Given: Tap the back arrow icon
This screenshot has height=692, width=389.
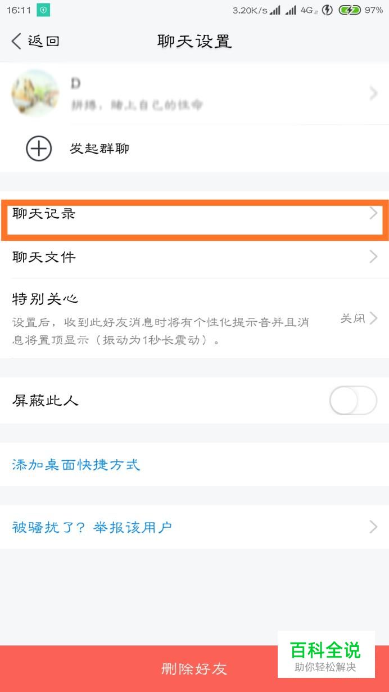Looking at the screenshot, I should pyautogui.click(x=16, y=41).
